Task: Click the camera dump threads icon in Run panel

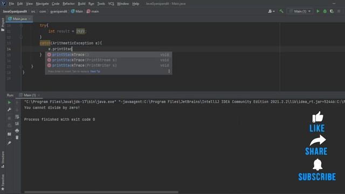Action: (x=9, y=126)
